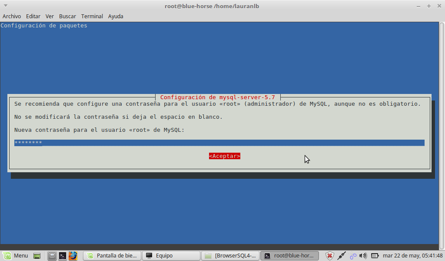Viewport: 445px width, 261px height.
Task: Click the show desktop icon in the panel
Action: coord(37,256)
